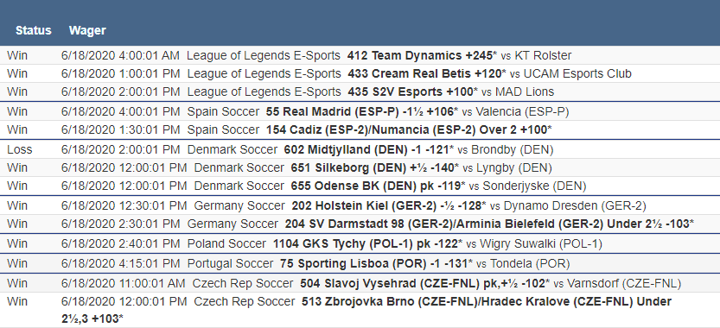Click the Loss status in Midtjylland row
Screen dimensions: 720x328
coord(20,149)
